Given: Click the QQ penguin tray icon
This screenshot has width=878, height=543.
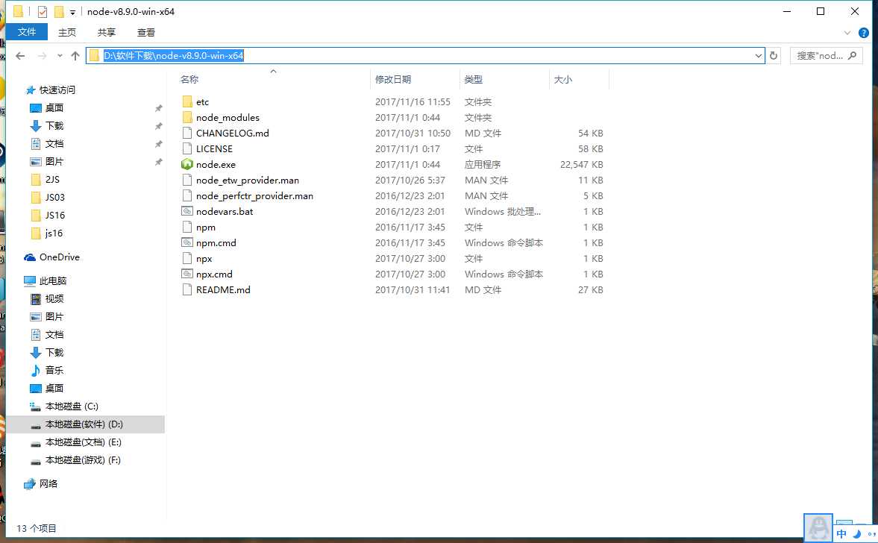Looking at the screenshot, I should pos(818,528).
